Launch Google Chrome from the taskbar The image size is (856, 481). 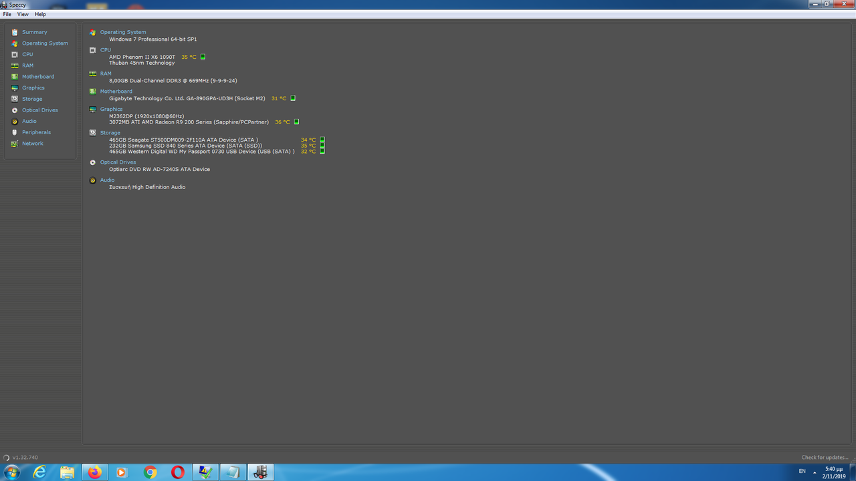point(150,472)
